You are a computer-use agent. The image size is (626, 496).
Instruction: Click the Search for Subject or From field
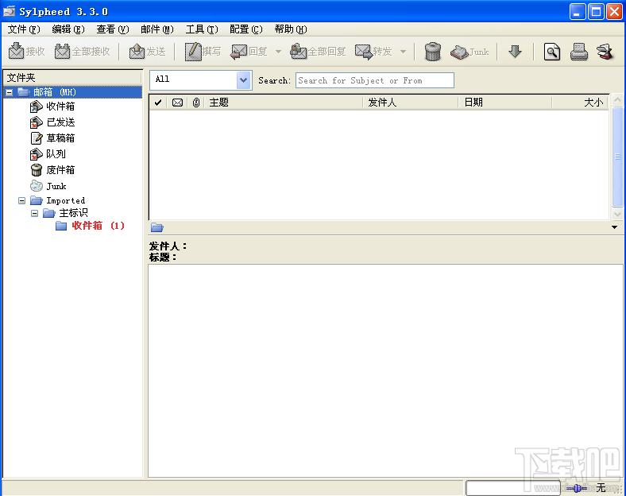tap(374, 80)
